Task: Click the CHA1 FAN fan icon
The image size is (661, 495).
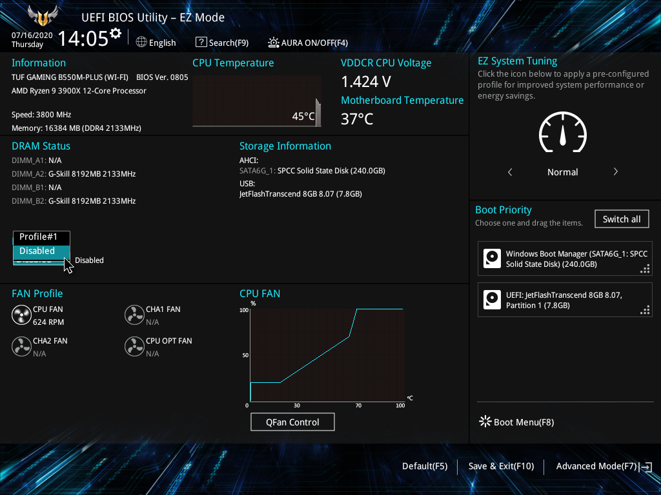Action: click(x=134, y=315)
